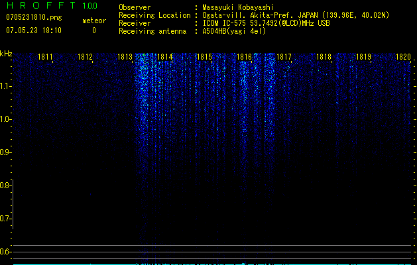Click the Receiving antenna label
417x265 pixels.
[x=152, y=31]
